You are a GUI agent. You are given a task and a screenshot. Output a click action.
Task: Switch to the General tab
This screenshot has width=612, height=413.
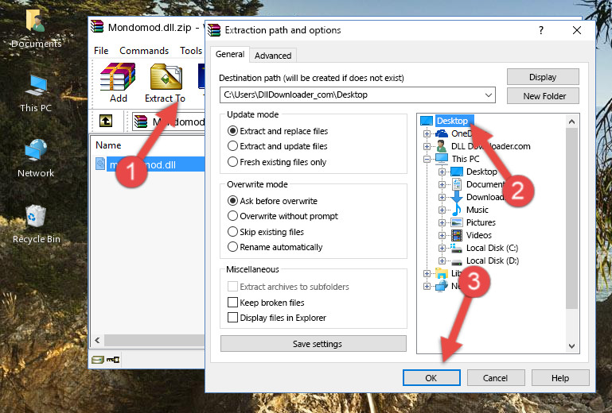[230, 54]
